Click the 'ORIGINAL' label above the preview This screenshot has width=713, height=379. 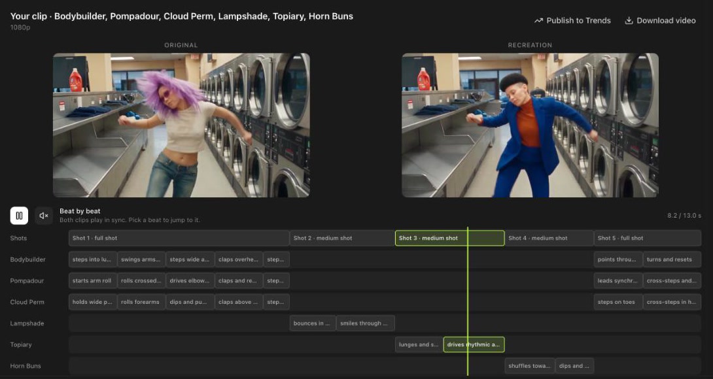tap(181, 45)
